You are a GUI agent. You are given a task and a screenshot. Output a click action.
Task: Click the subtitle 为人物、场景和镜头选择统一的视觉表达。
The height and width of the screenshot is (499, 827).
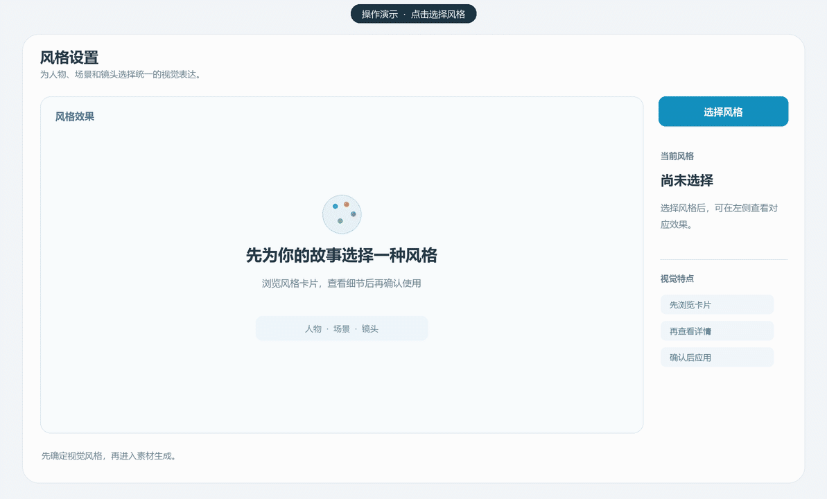121,74
